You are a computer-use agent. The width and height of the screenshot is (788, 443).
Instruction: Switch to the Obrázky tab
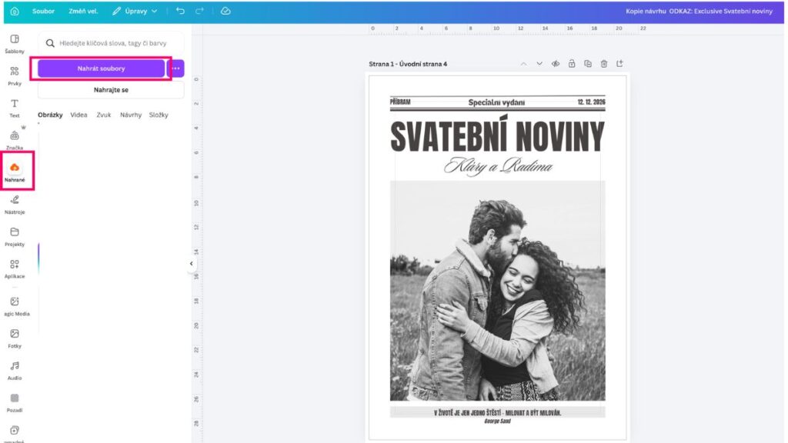50,115
